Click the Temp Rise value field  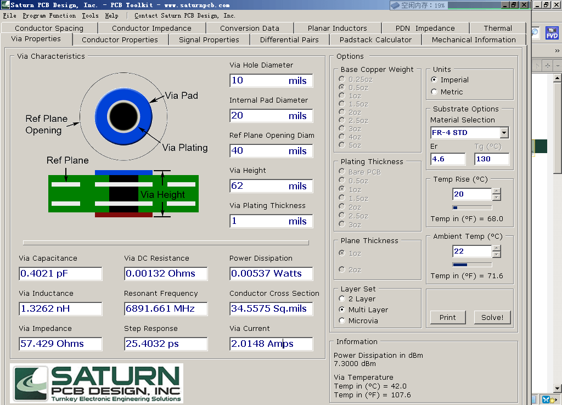(x=472, y=194)
